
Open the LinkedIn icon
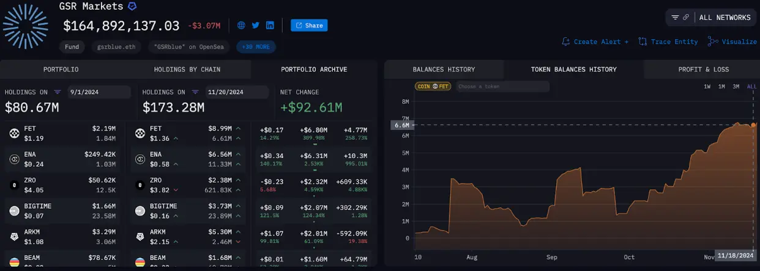270,26
